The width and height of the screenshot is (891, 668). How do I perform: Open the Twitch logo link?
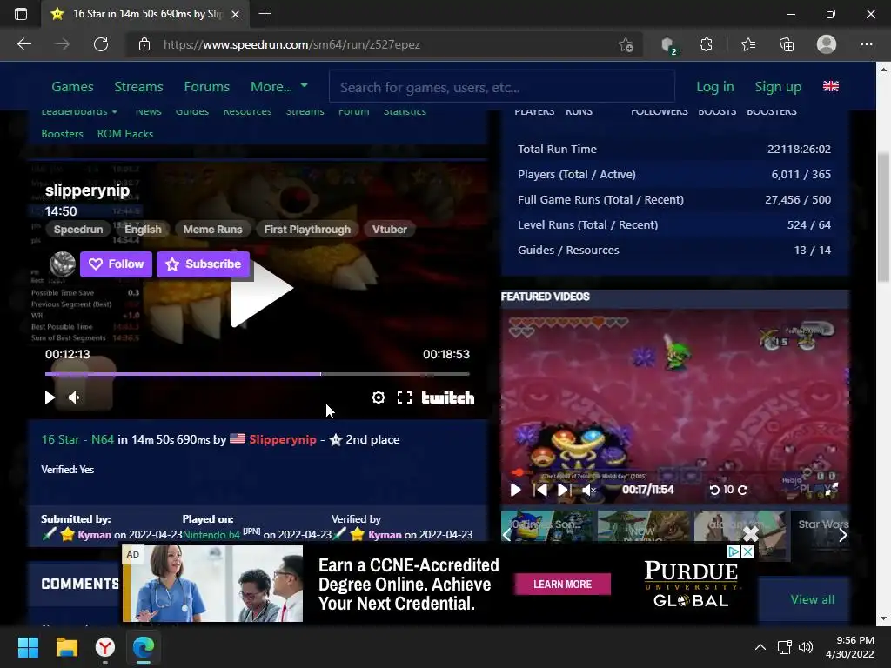pos(448,397)
